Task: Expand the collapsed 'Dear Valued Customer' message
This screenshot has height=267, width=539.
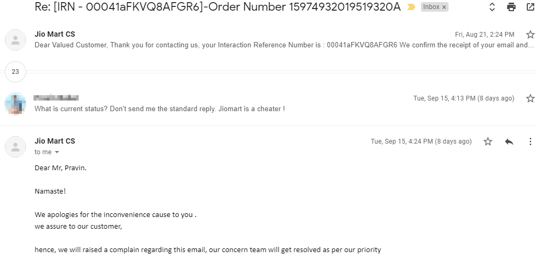Action: (284, 45)
